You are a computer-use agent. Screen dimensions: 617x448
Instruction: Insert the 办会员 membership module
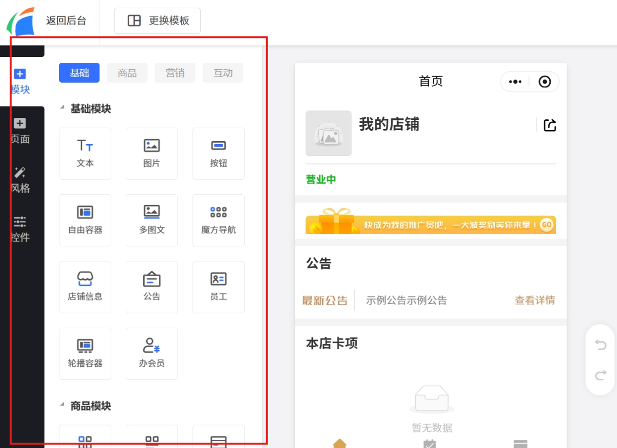point(152,354)
